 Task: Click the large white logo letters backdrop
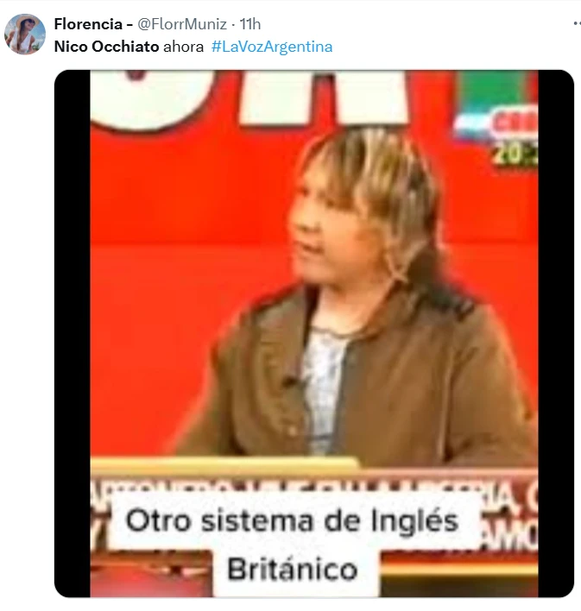coord(249,98)
